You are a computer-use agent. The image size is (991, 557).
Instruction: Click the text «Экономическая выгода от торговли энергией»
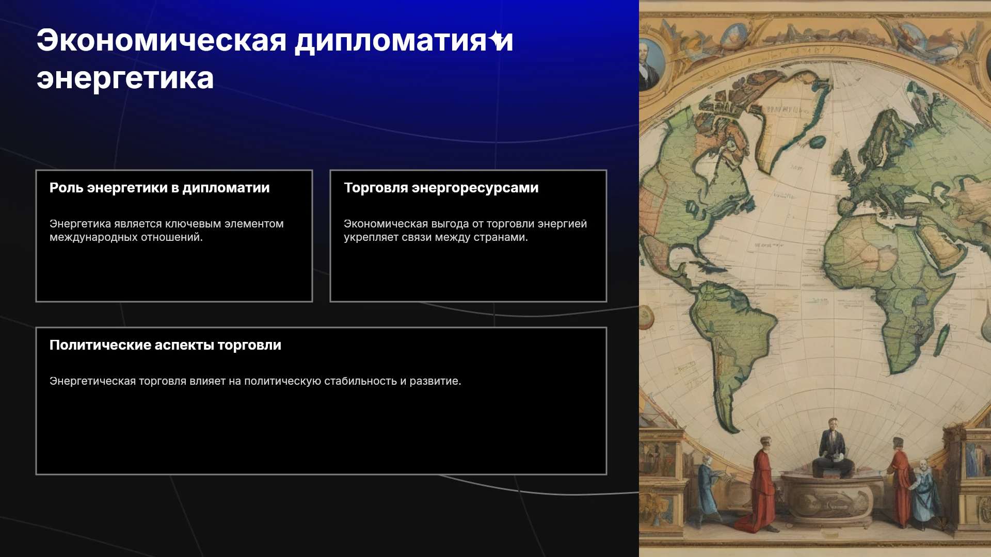[465, 224]
